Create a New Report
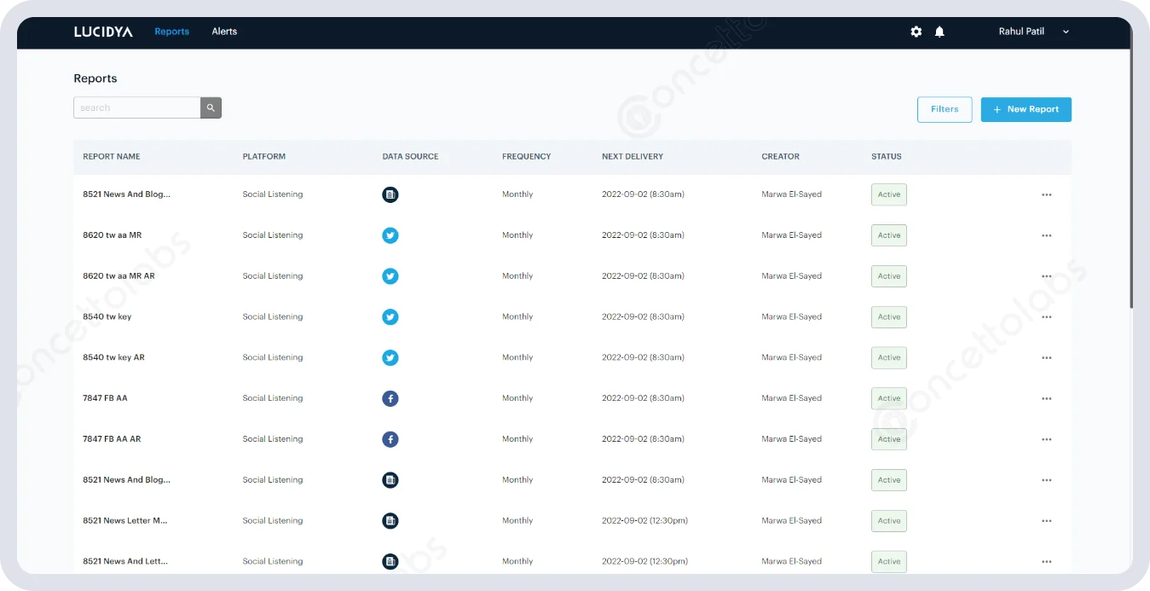The image size is (1150, 591). tap(1026, 109)
